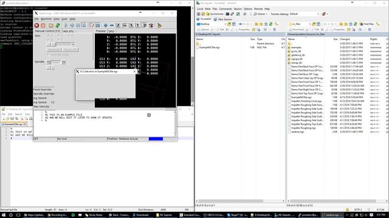Go back in local panel history
389x218 pixels.
click(x=241, y=24)
